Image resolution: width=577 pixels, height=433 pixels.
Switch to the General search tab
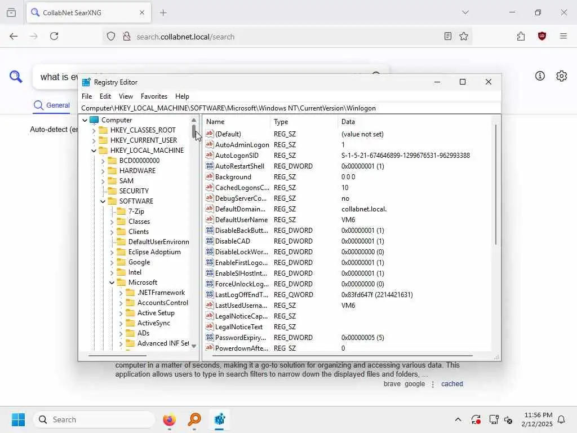click(51, 105)
